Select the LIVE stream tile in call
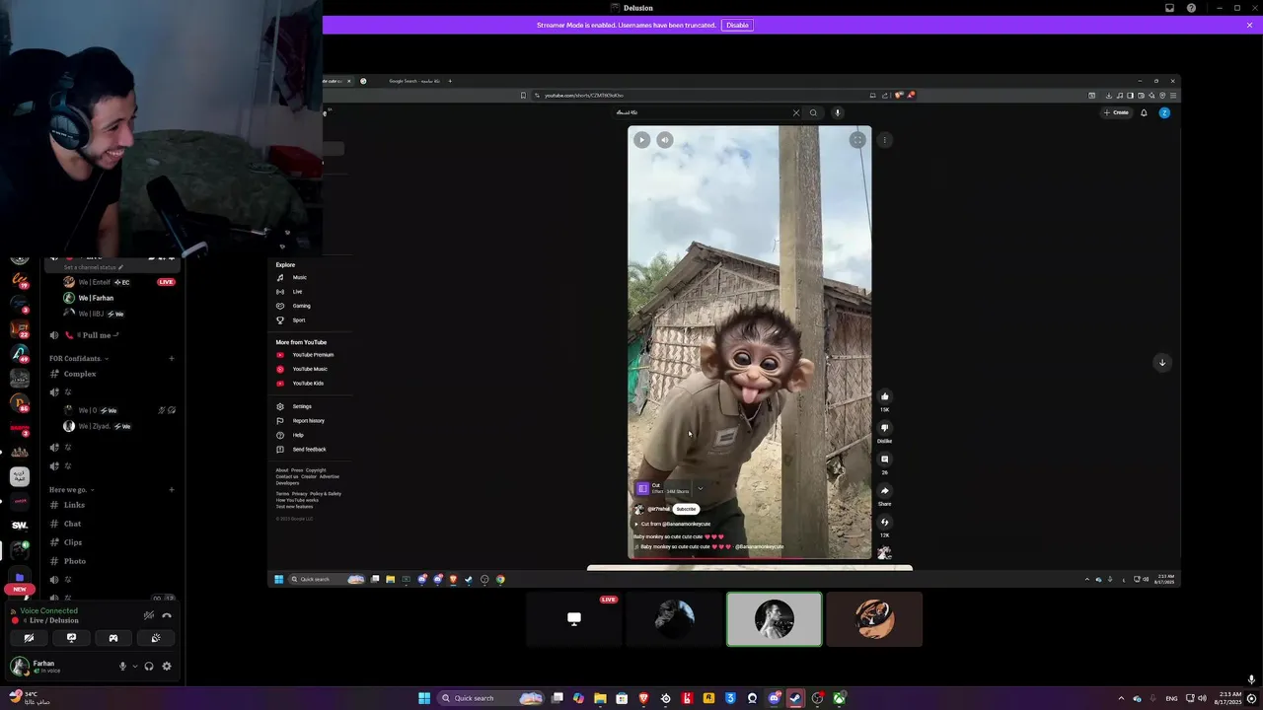Screen dimensions: 1263x710 tap(574, 619)
